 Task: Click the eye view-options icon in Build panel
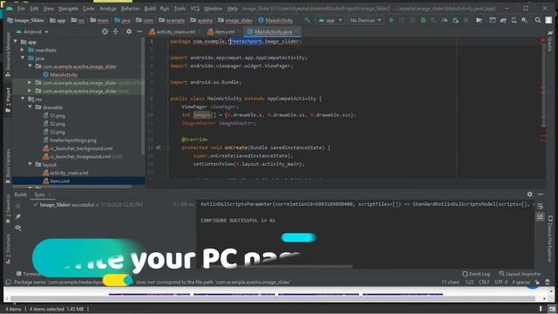pyautogui.click(x=18, y=228)
